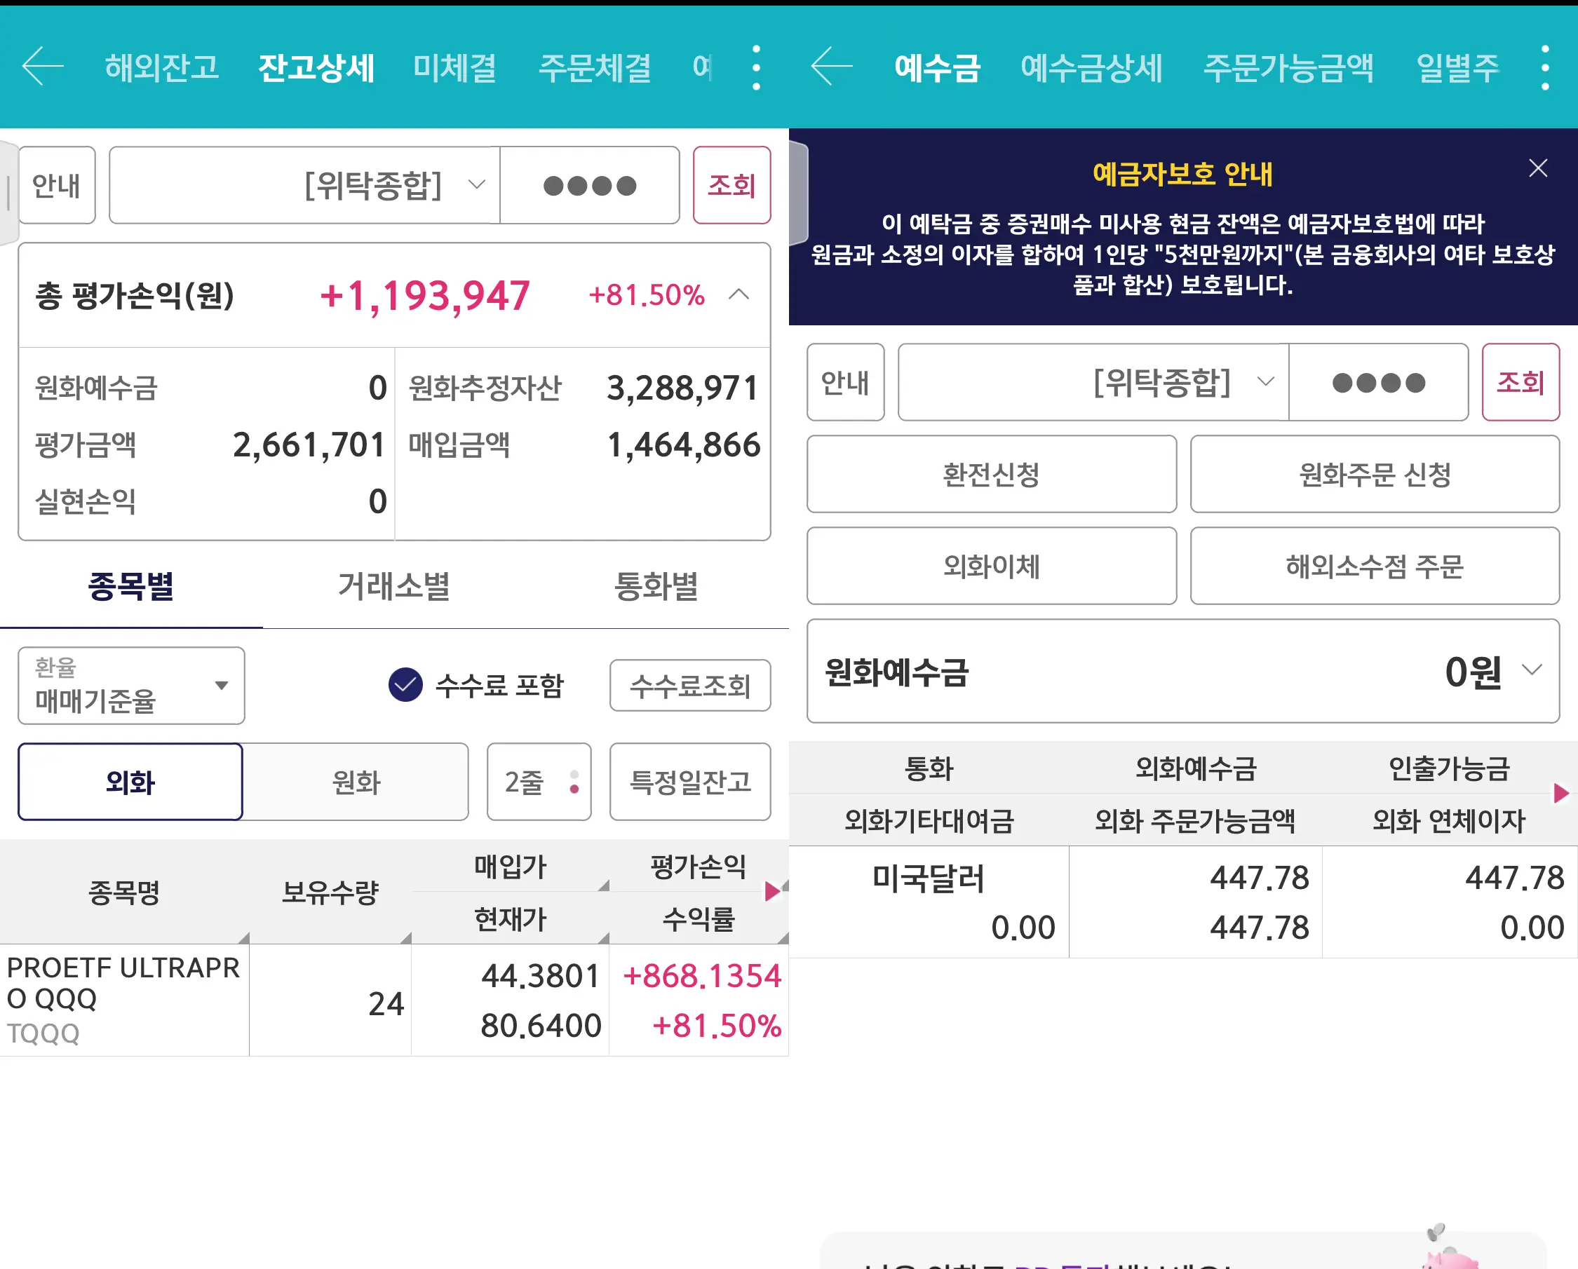Click pink arrow beside 인출가능금 column
The width and height of the screenshot is (1578, 1269).
[1560, 794]
